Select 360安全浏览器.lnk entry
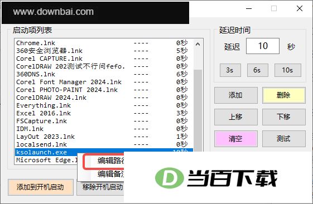This screenshot has width=313, height=204. 104,51
